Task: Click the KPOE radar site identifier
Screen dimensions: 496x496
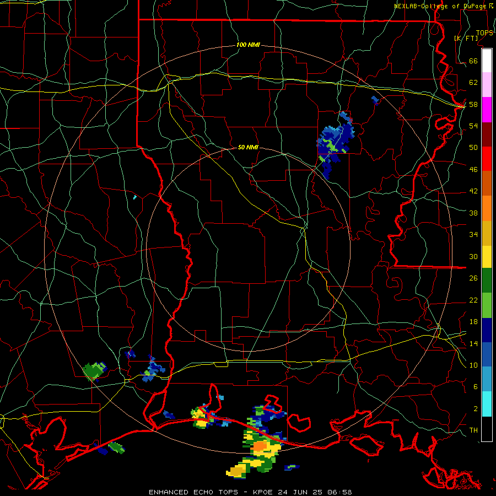Action: click(263, 492)
